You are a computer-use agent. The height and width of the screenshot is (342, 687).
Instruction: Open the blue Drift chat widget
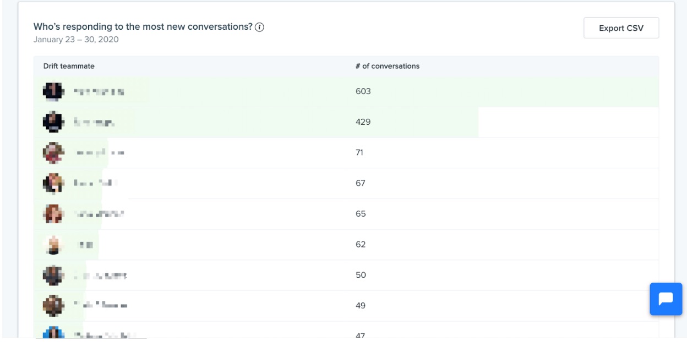coord(666,299)
